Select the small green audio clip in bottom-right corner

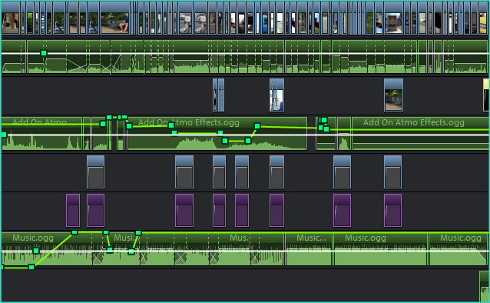485,287
